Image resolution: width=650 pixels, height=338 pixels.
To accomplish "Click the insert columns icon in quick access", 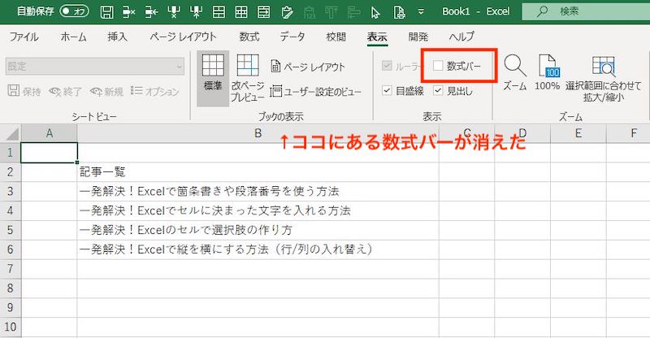I will pos(196,12).
